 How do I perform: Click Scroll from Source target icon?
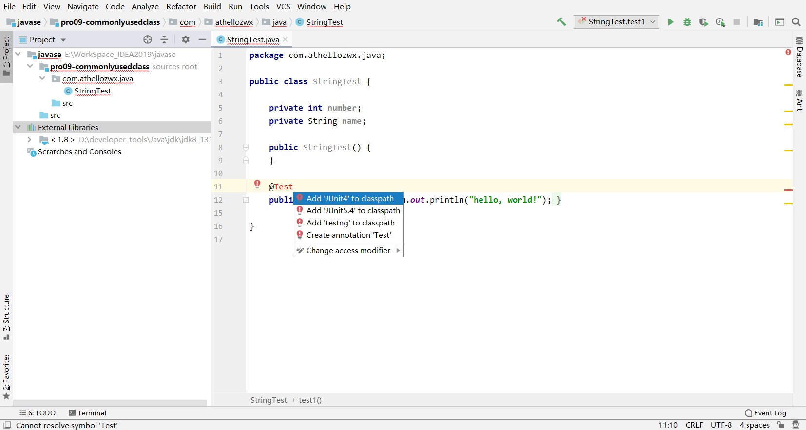point(148,39)
